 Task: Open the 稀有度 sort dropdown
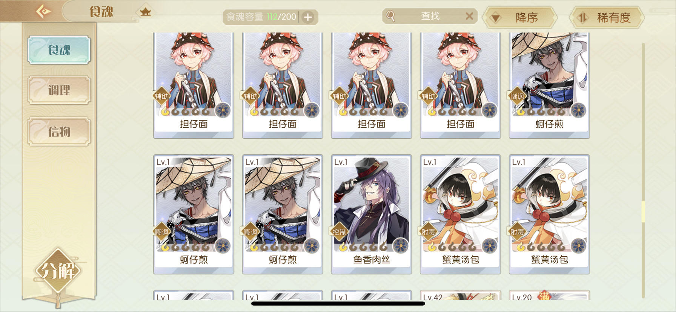pos(607,17)
